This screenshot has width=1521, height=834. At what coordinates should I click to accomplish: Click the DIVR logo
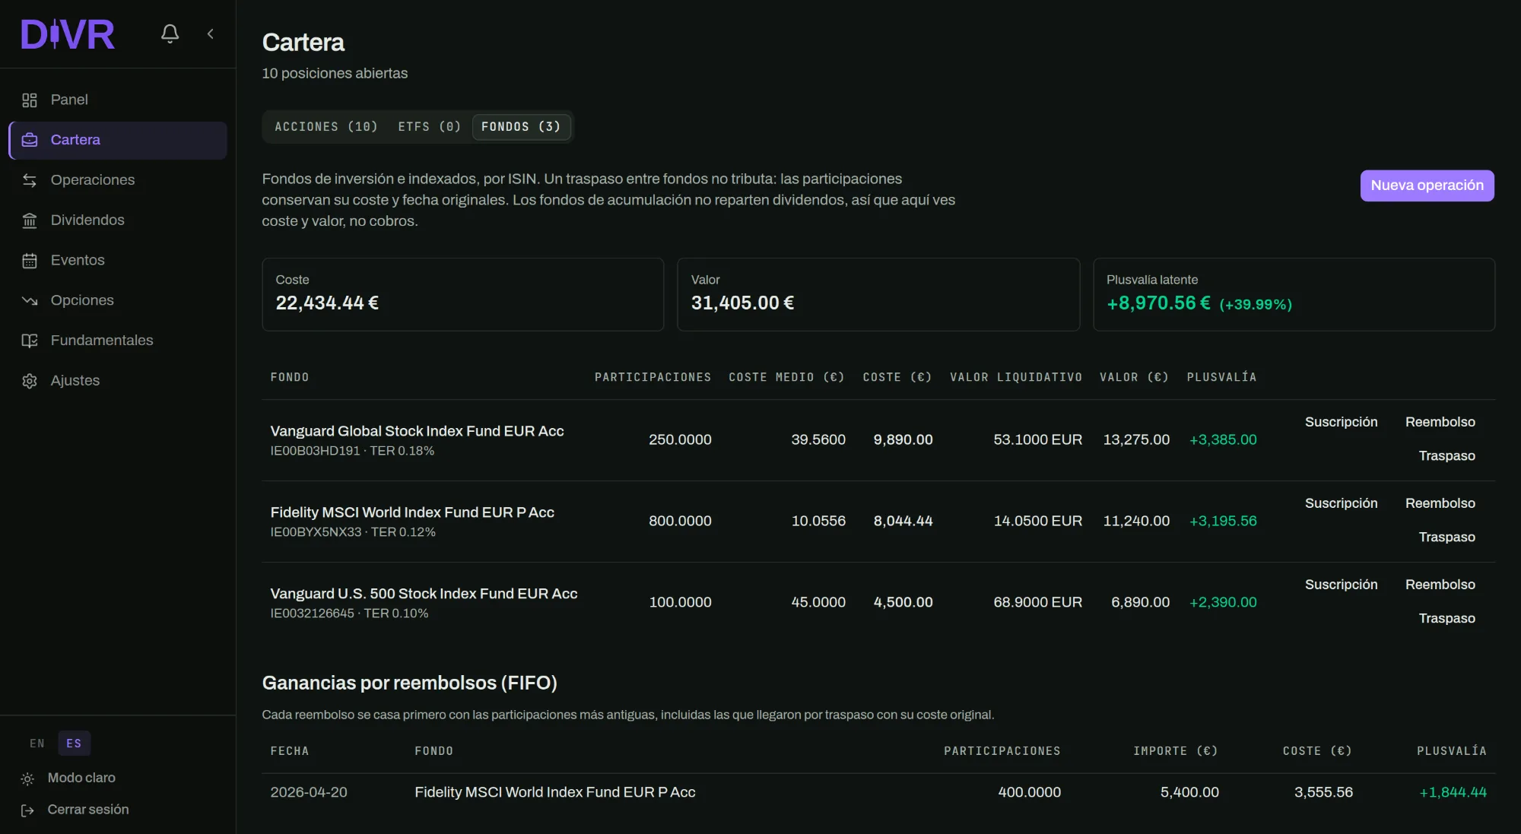[x=68, y=34]
